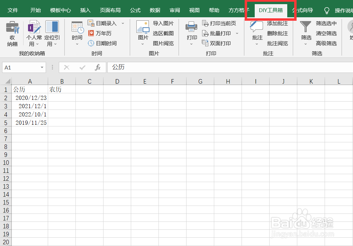Click 添加批注 button
353x246 pixels.
point(277,23)
